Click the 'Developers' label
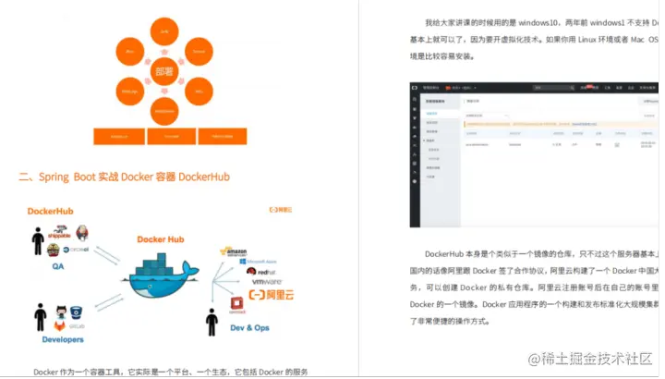The width and height of the screenshot is (665, 379). tap(63, 339)
